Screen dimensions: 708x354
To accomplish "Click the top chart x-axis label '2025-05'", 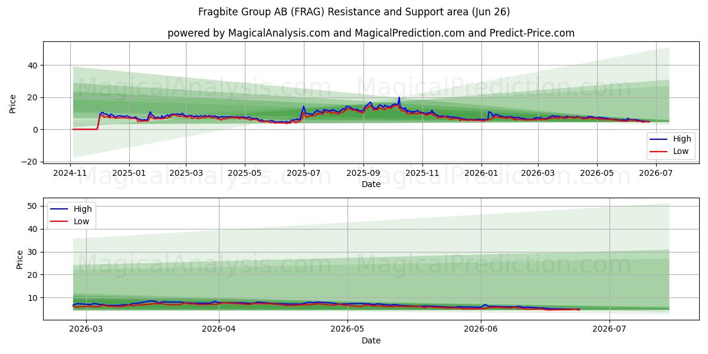I will (x=244, y=173).
